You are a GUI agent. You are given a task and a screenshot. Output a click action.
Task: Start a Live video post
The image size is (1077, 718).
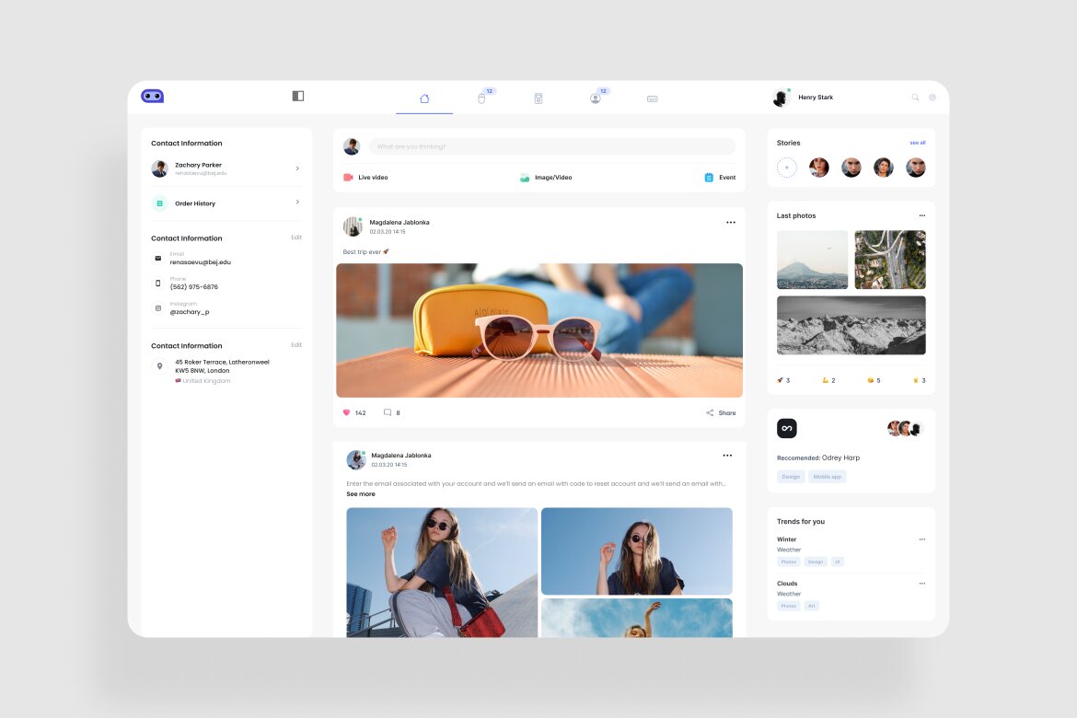365,178
